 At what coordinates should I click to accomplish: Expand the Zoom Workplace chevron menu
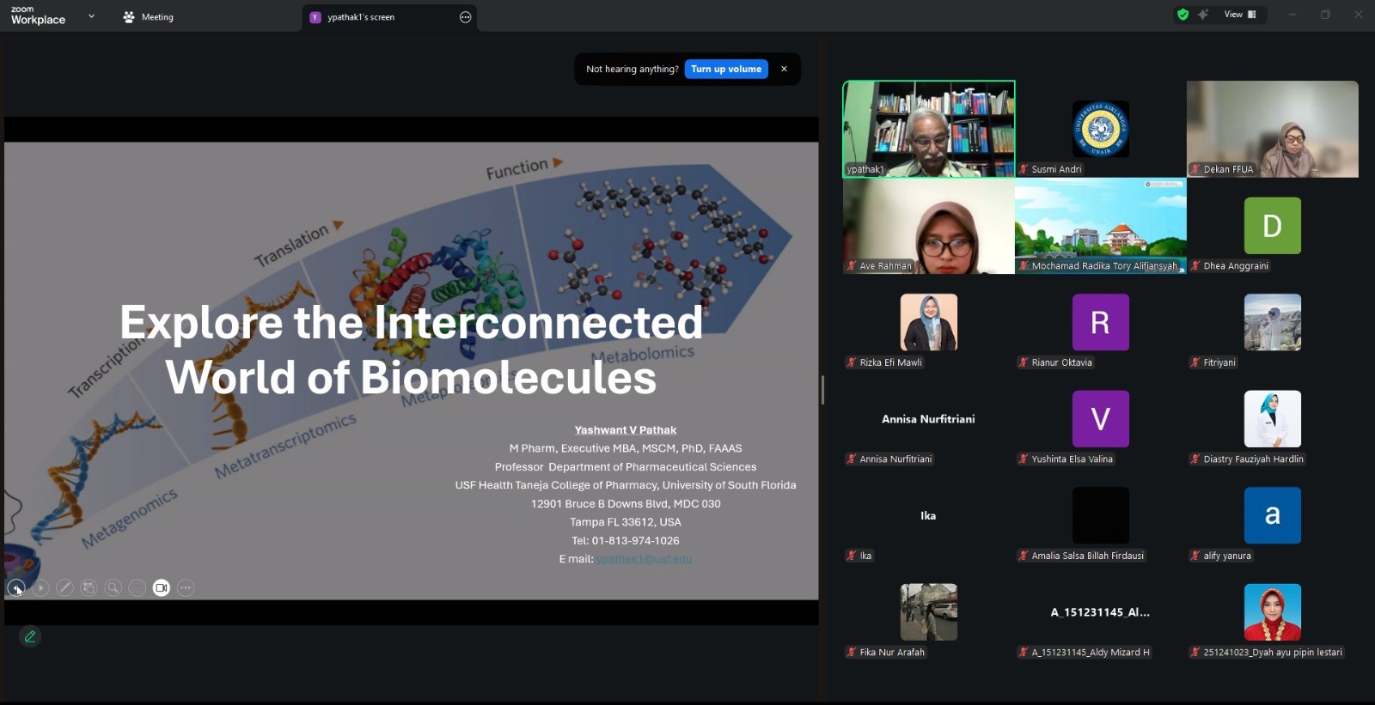(91, 16)
